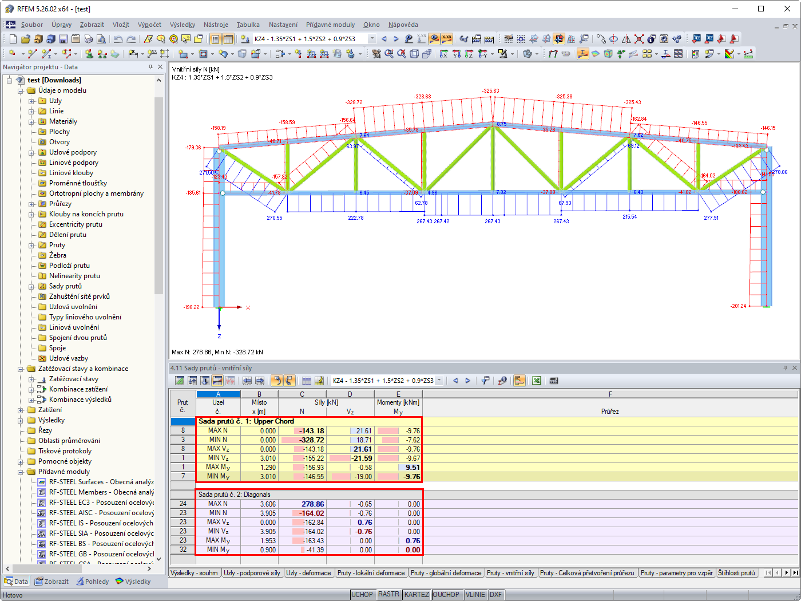
Task: Click the Save file icon
Action: pos(64,39)
